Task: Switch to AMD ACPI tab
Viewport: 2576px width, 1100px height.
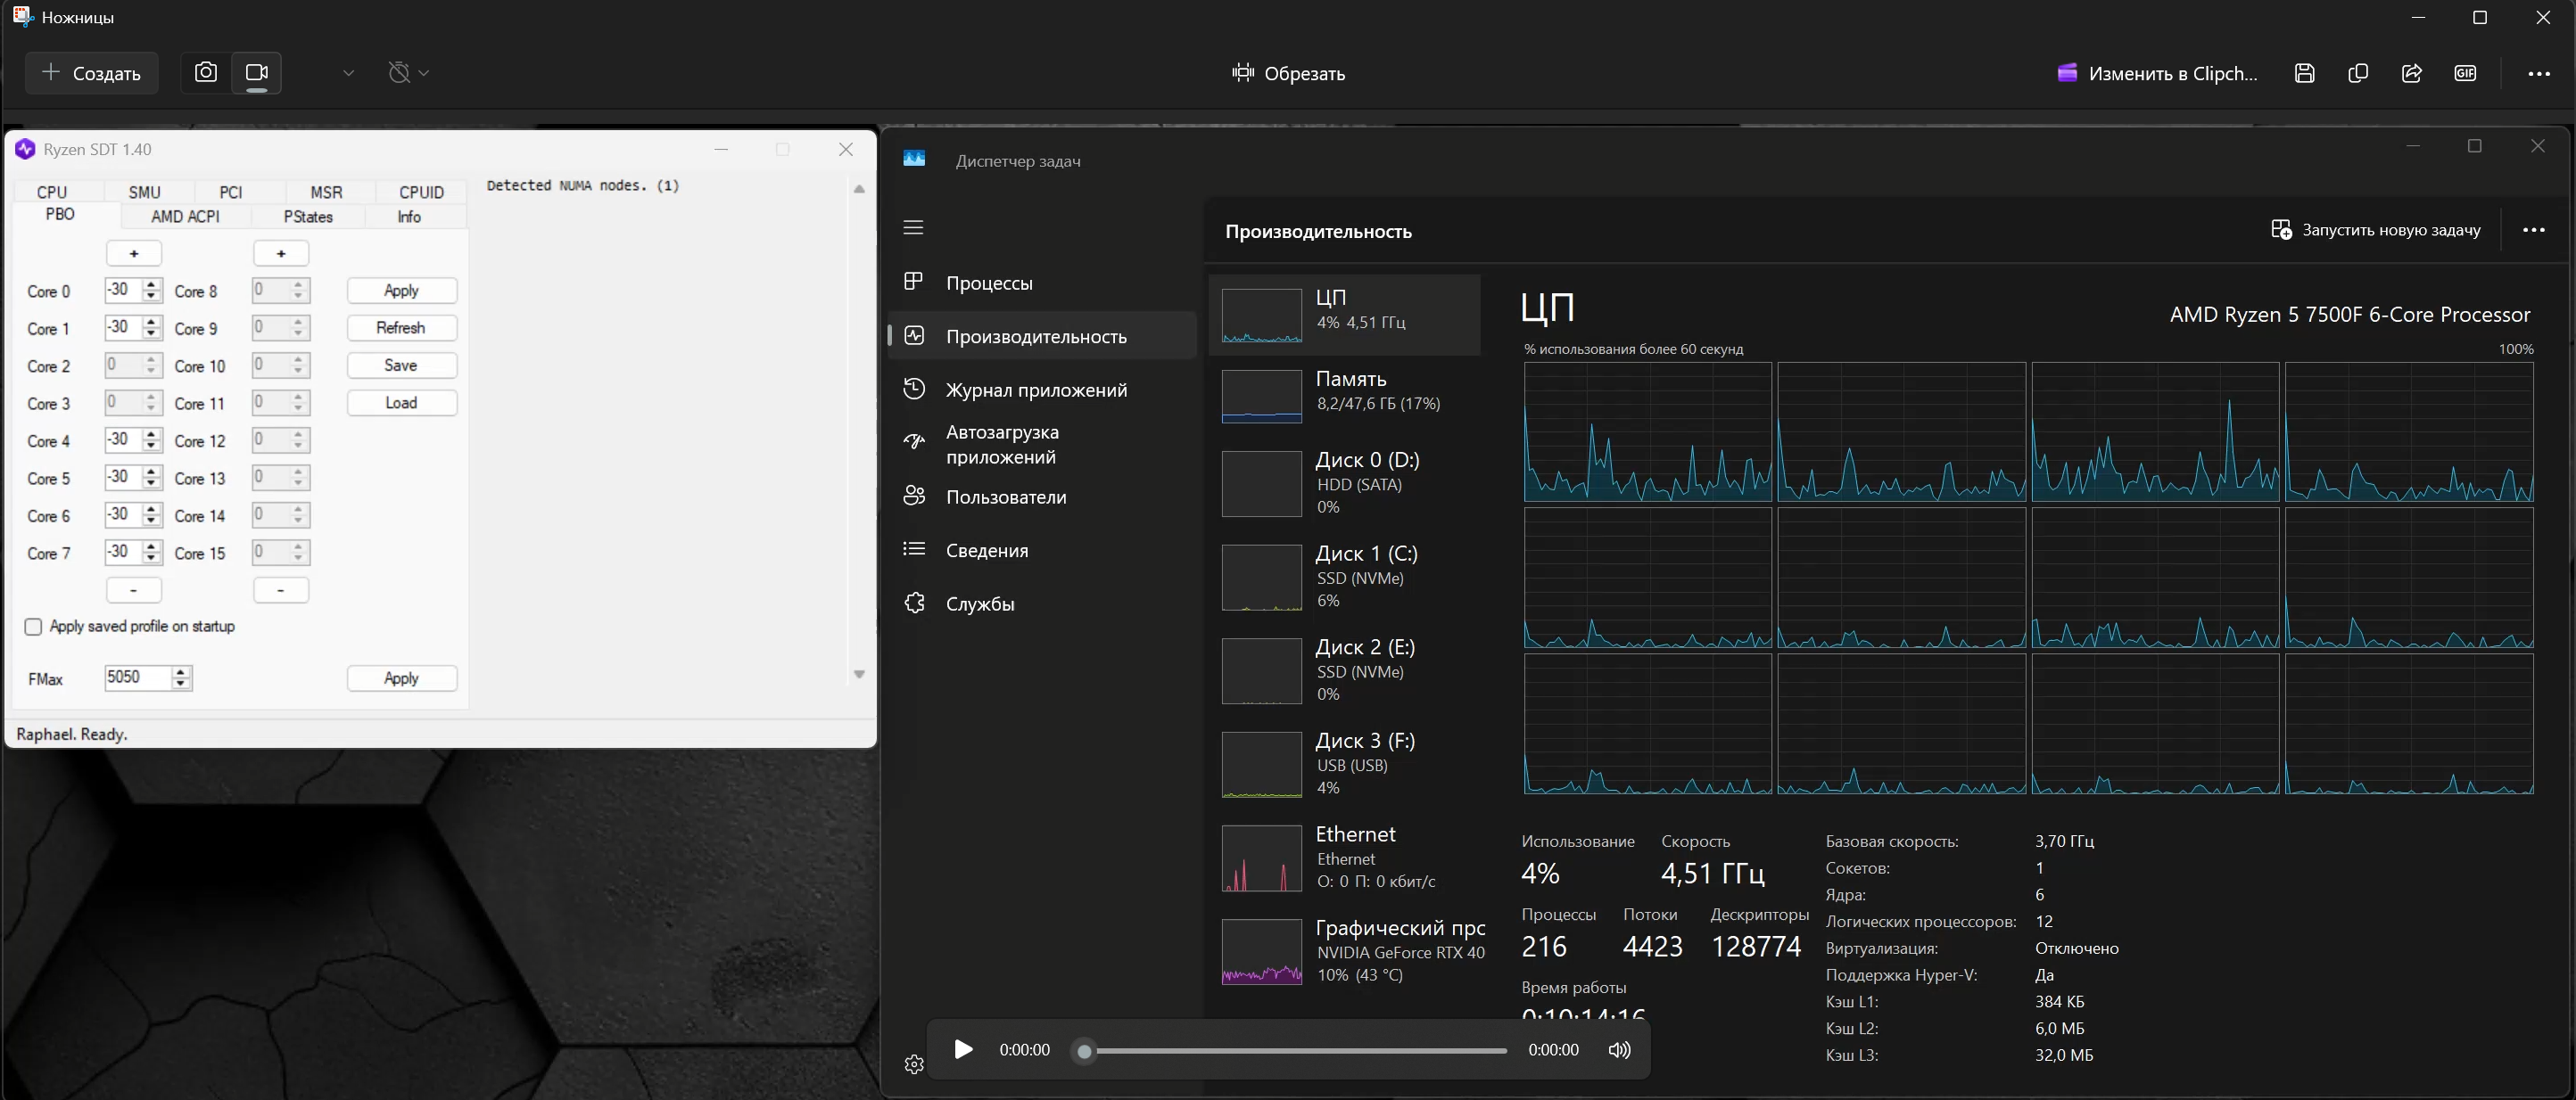Action: coord(186,217)
